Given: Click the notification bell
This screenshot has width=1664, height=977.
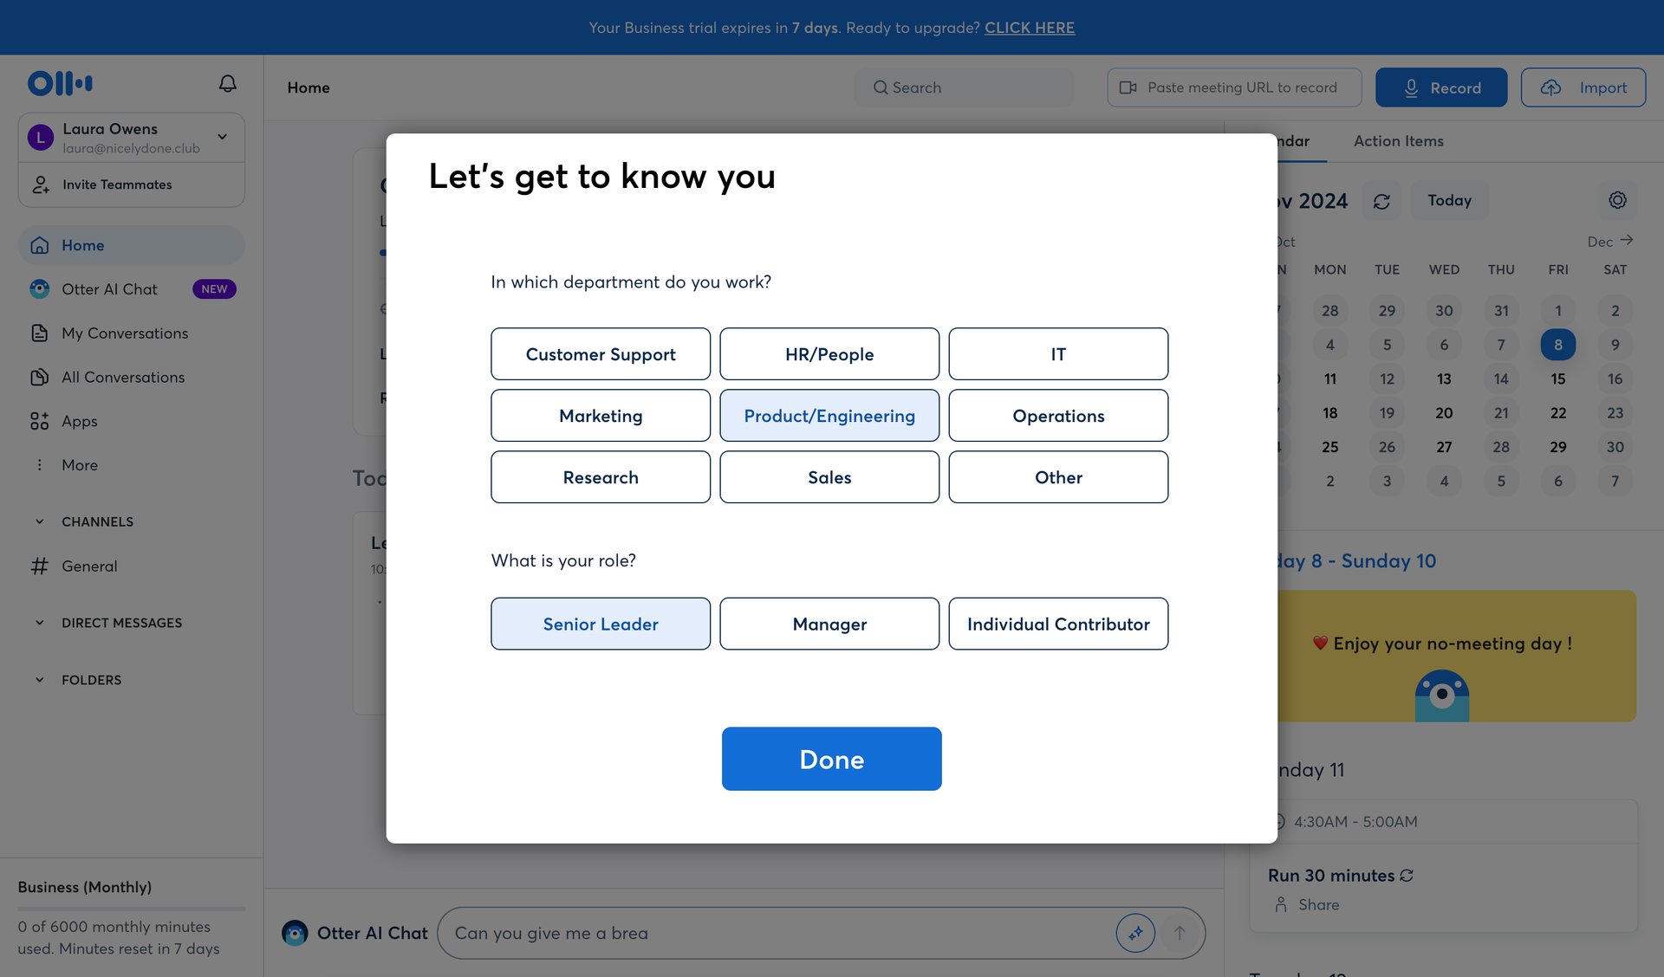Looking at the screenshot, I should [x=227, y=82].
